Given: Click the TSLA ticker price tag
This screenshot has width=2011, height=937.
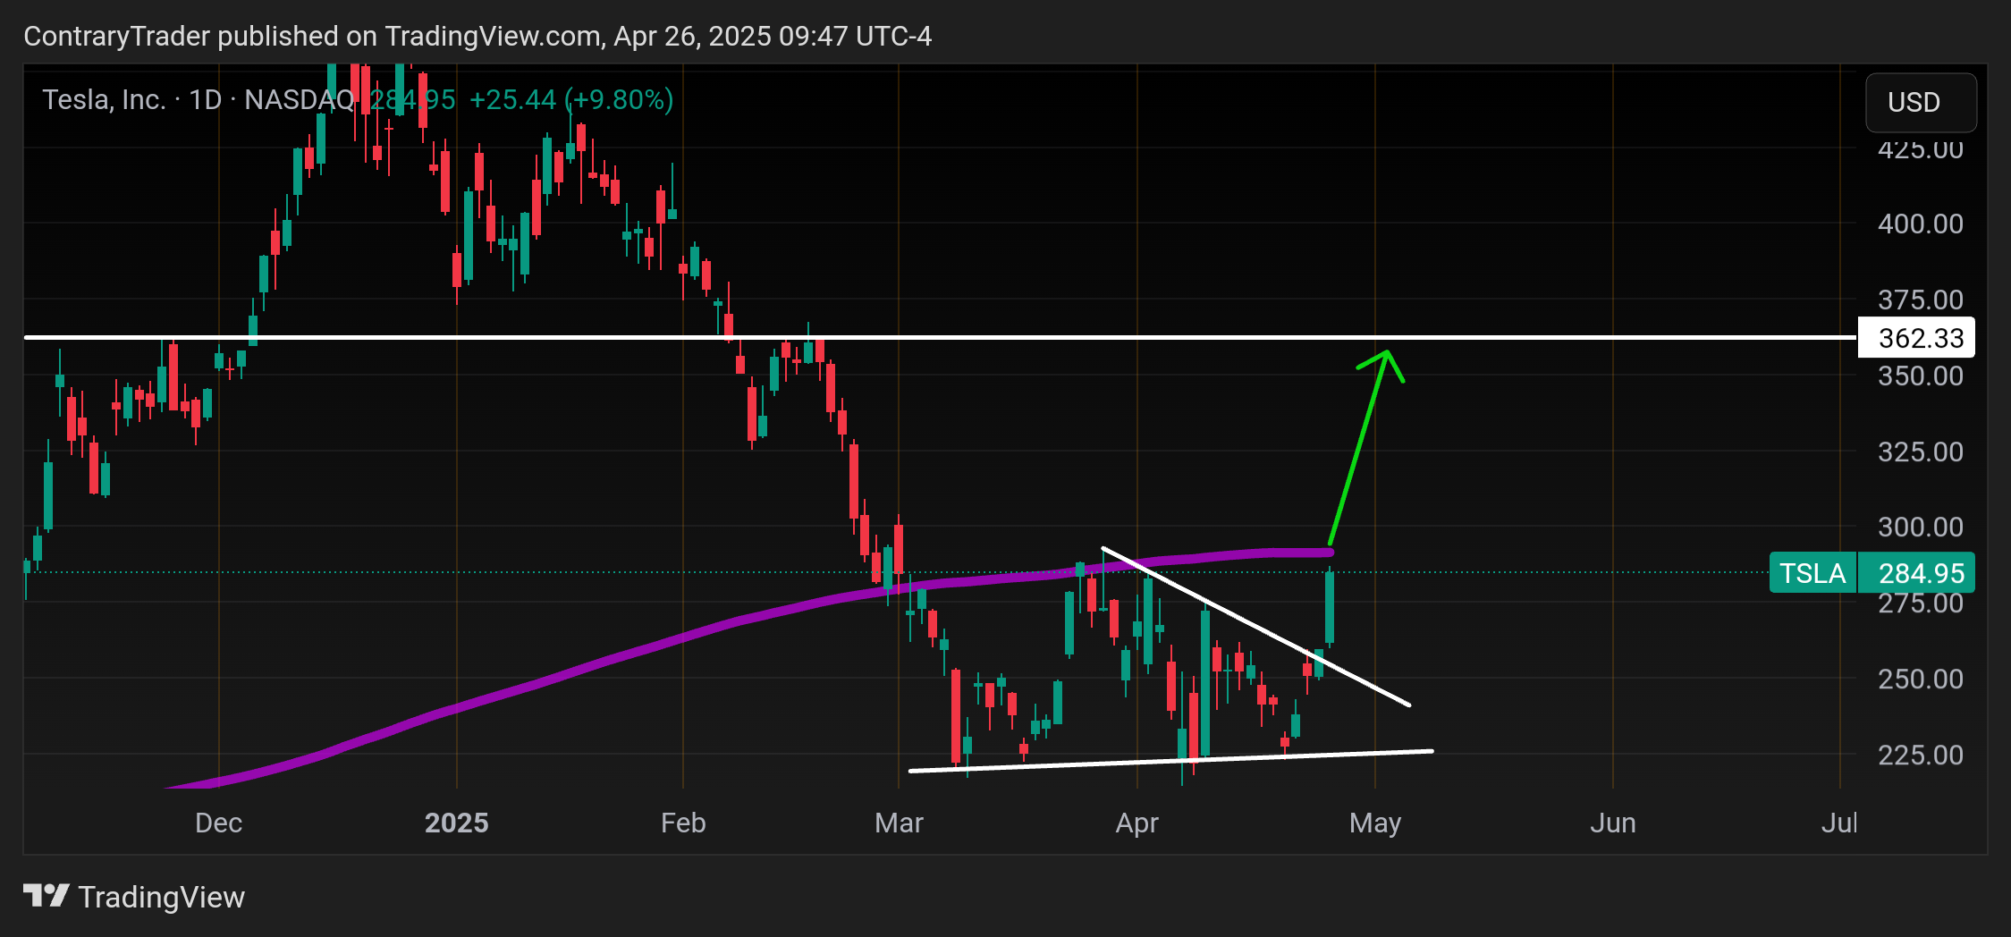Looking at the screenshot, I should [x=1812, y=573].
